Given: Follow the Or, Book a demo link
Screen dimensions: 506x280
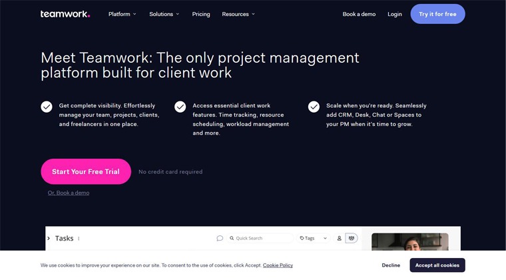Looking at the screenshot, I should click(x=69, y=193).
